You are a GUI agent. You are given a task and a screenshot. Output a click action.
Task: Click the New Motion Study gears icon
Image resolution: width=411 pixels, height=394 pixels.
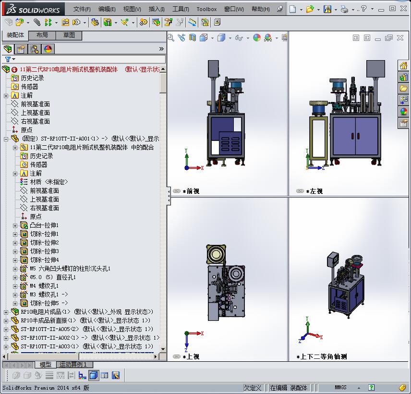(x=144, y=22)
